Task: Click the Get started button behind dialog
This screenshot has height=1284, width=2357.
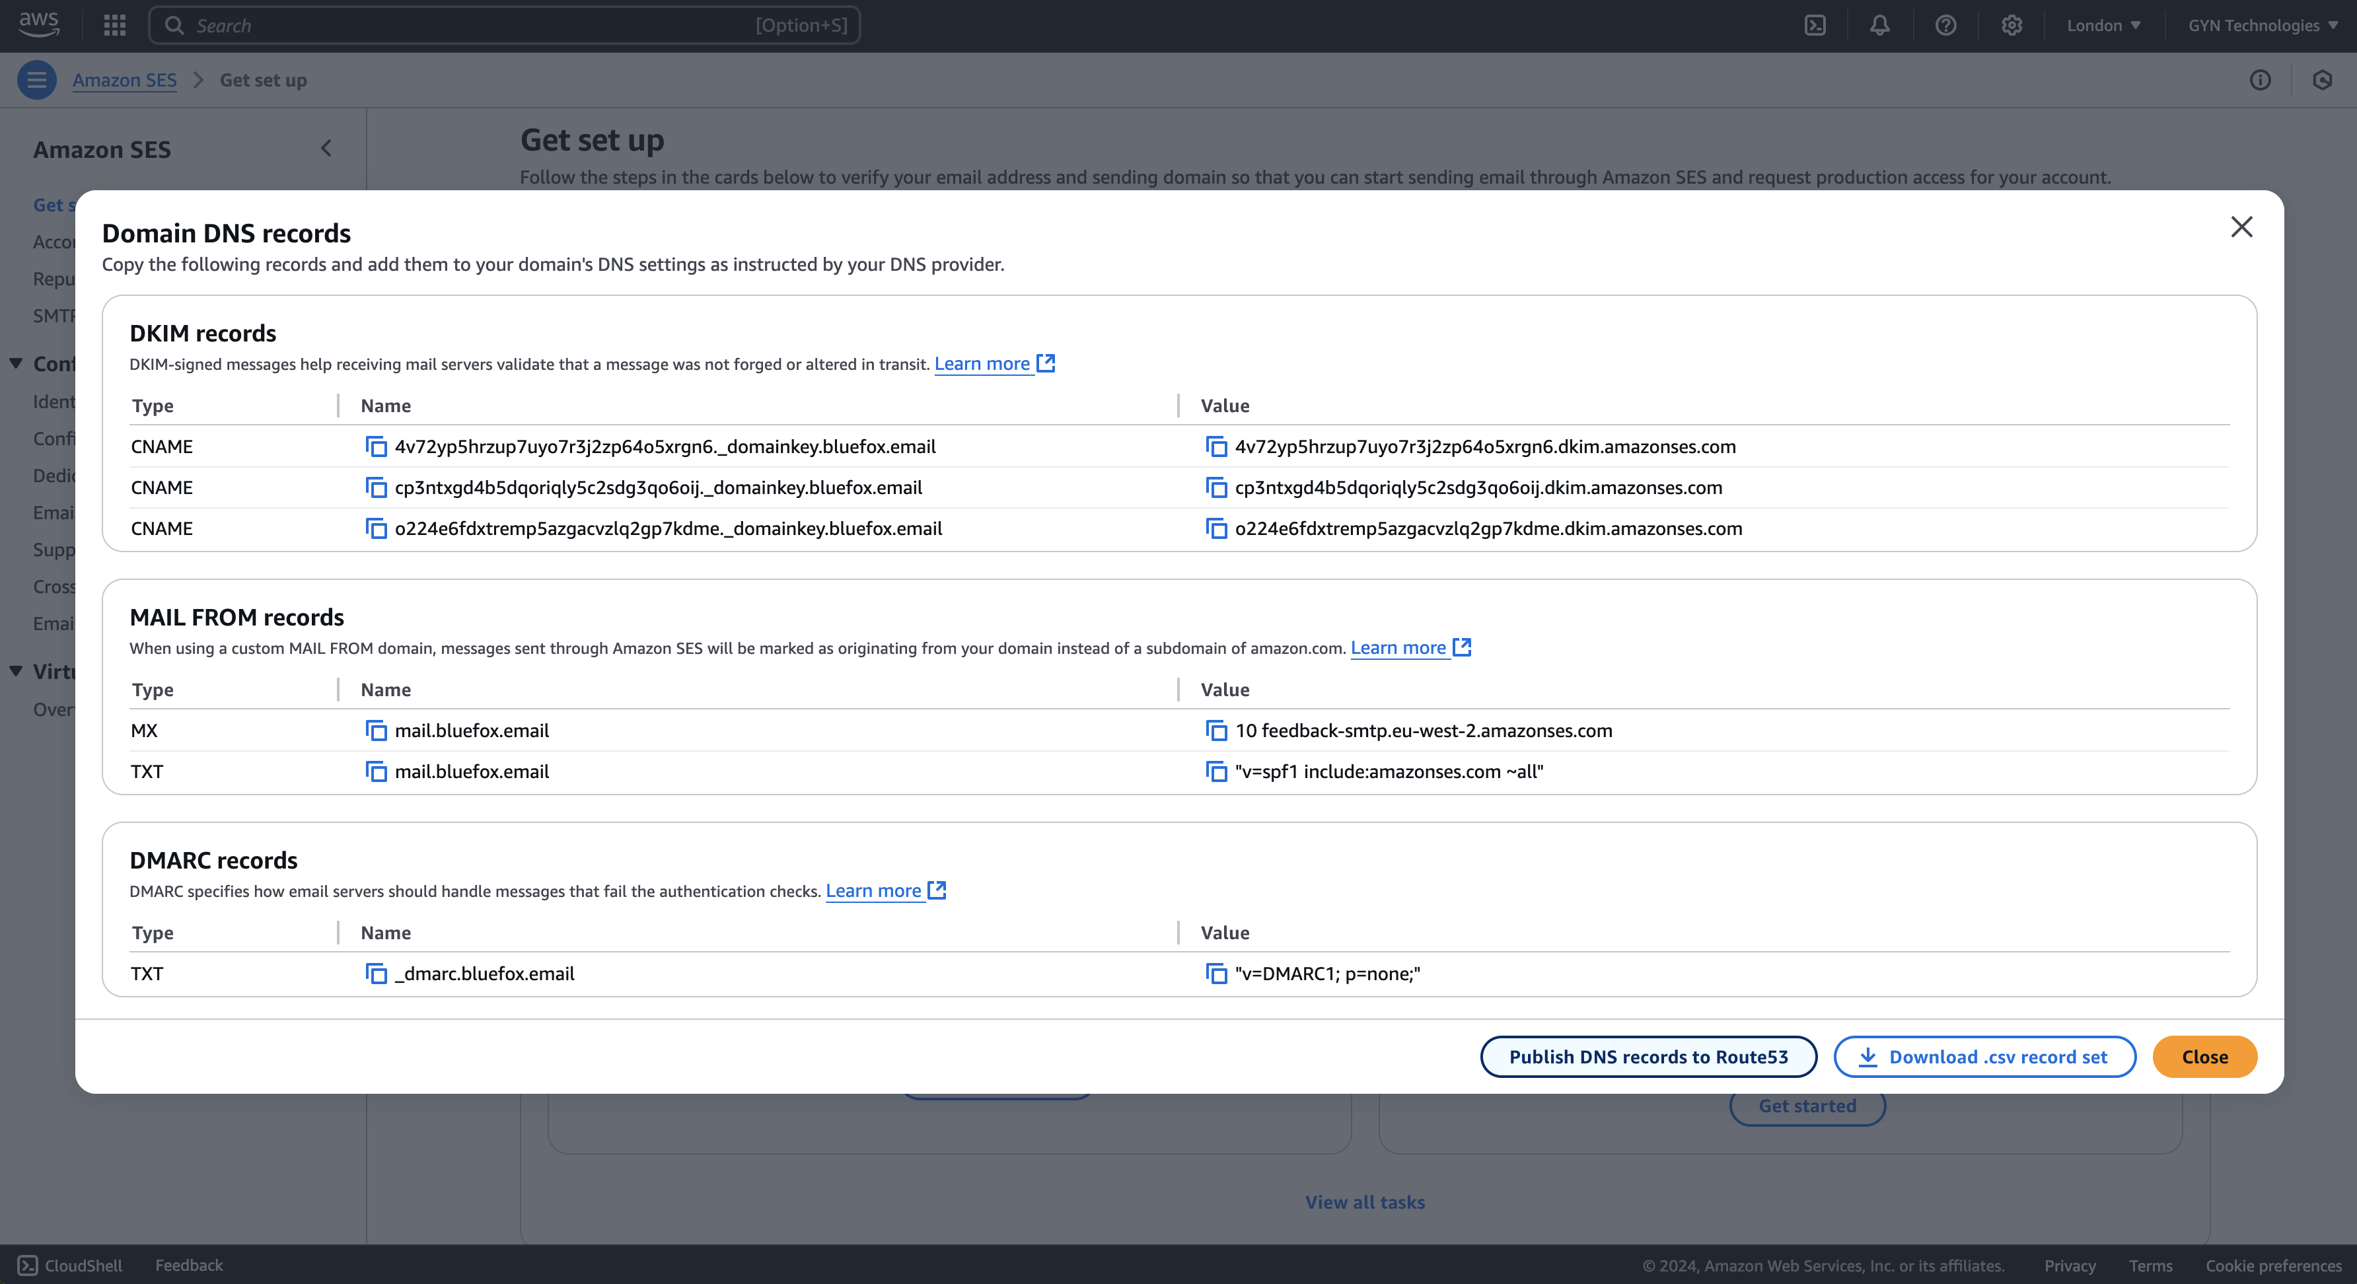Action: [1807, 1108]
